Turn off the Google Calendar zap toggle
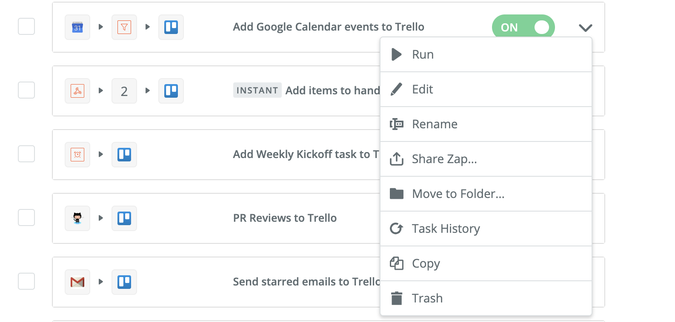 point(523,27)
